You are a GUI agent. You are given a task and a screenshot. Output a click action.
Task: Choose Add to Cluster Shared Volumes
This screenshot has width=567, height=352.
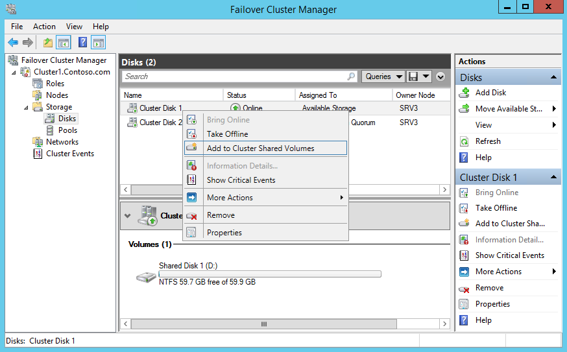point(260,148)
